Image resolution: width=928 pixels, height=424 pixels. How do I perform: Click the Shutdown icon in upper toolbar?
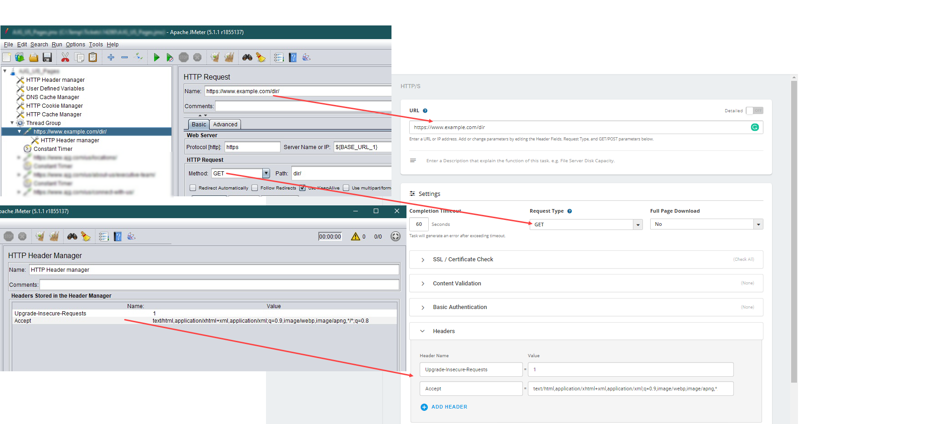(x=197, y=57)
